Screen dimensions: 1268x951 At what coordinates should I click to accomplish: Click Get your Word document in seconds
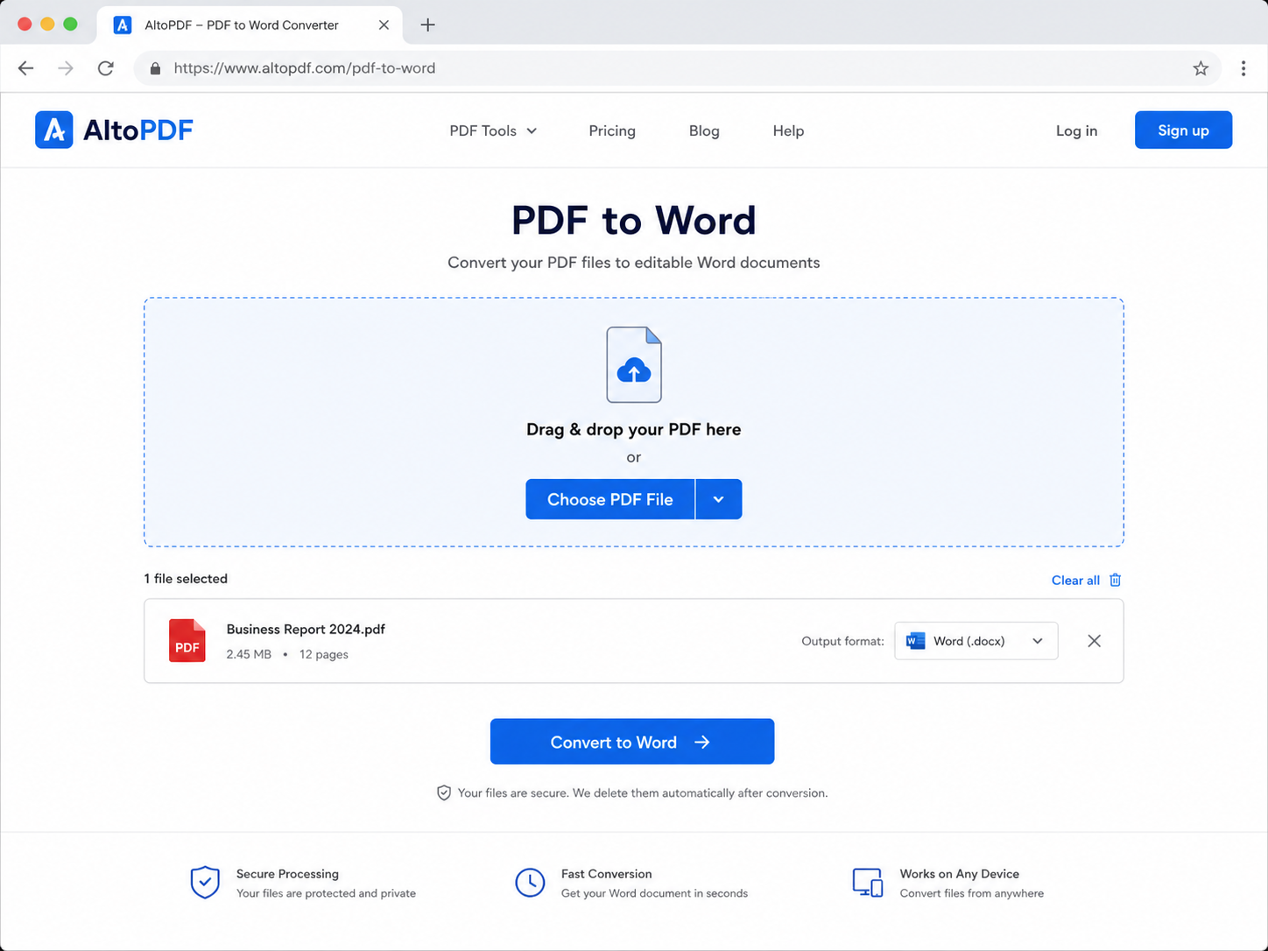coord(654,893)
